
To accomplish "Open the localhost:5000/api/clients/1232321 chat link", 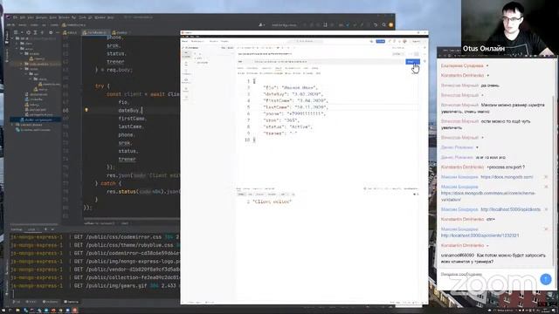I will coord(480,235).
